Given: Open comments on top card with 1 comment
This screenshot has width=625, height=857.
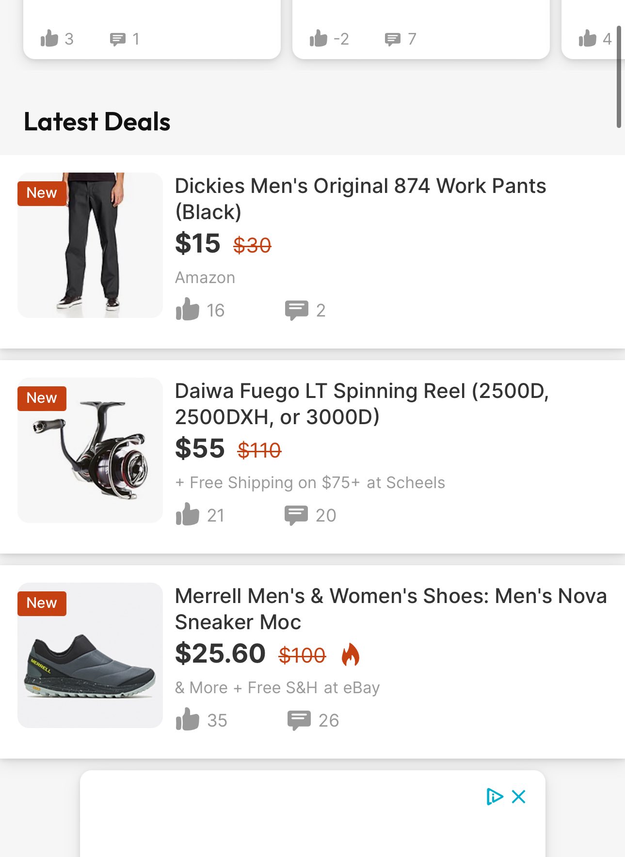Looking at the screenshot, I should pyautogui.click(x=117, y=39).
